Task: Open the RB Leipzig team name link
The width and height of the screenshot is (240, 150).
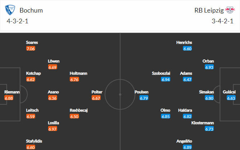Action: 209,10
